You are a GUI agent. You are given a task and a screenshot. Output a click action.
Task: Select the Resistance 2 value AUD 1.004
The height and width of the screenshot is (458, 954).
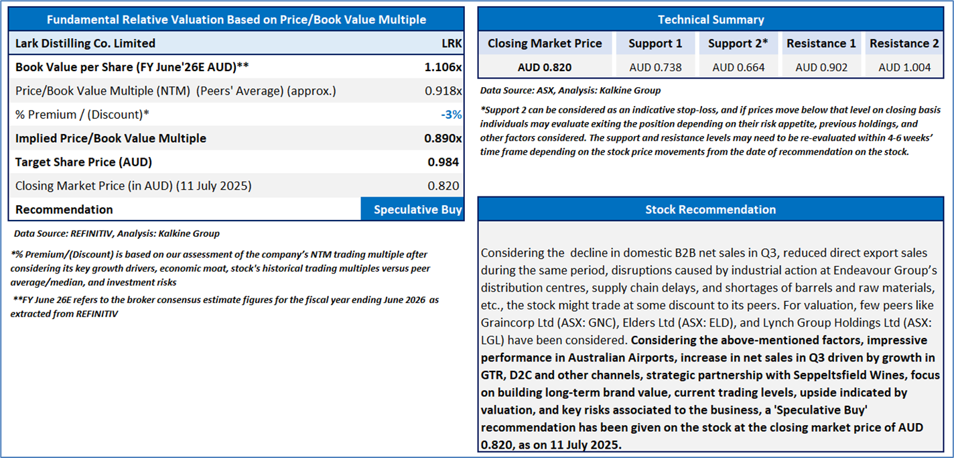904,67
